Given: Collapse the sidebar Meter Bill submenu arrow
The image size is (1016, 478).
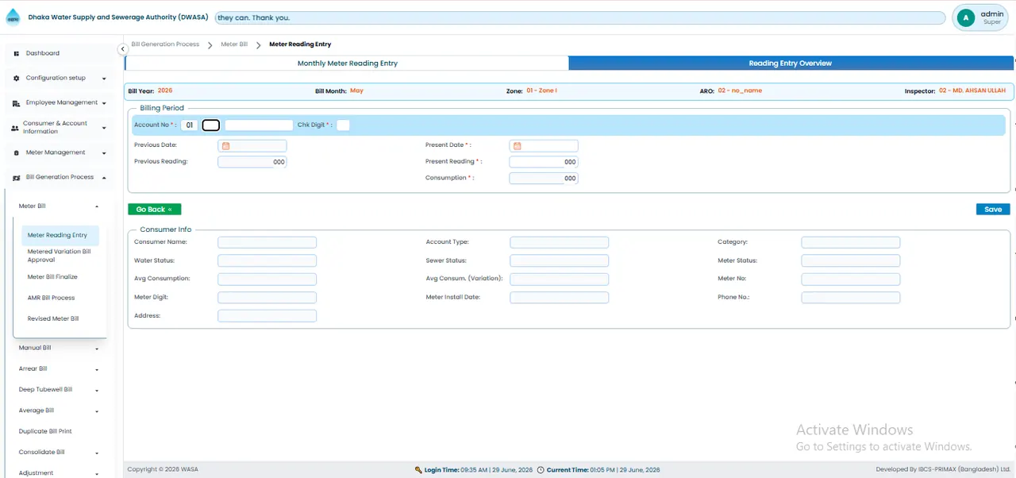Looking at the screenshot, I should tap(97, 206).
